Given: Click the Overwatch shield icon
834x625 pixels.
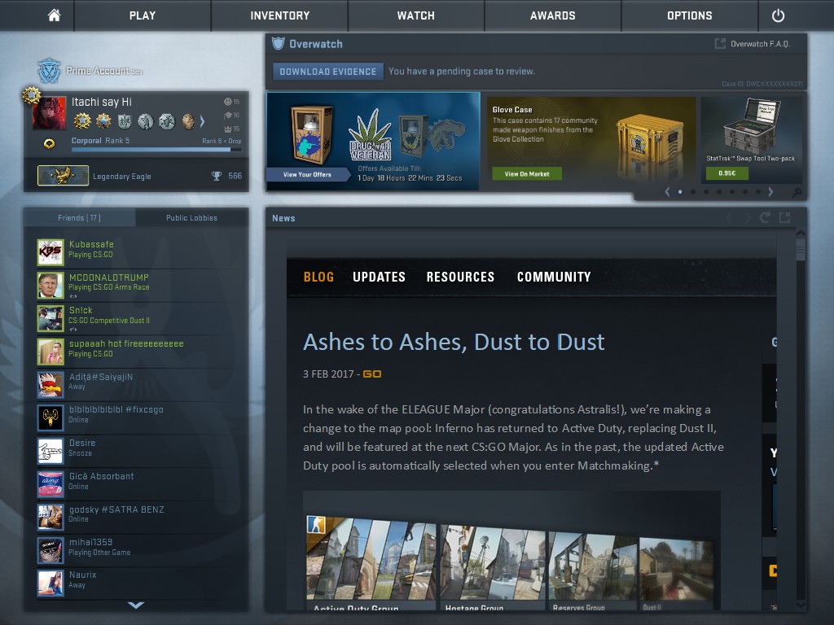Looking at the screenshot, I should click(279, 44).
